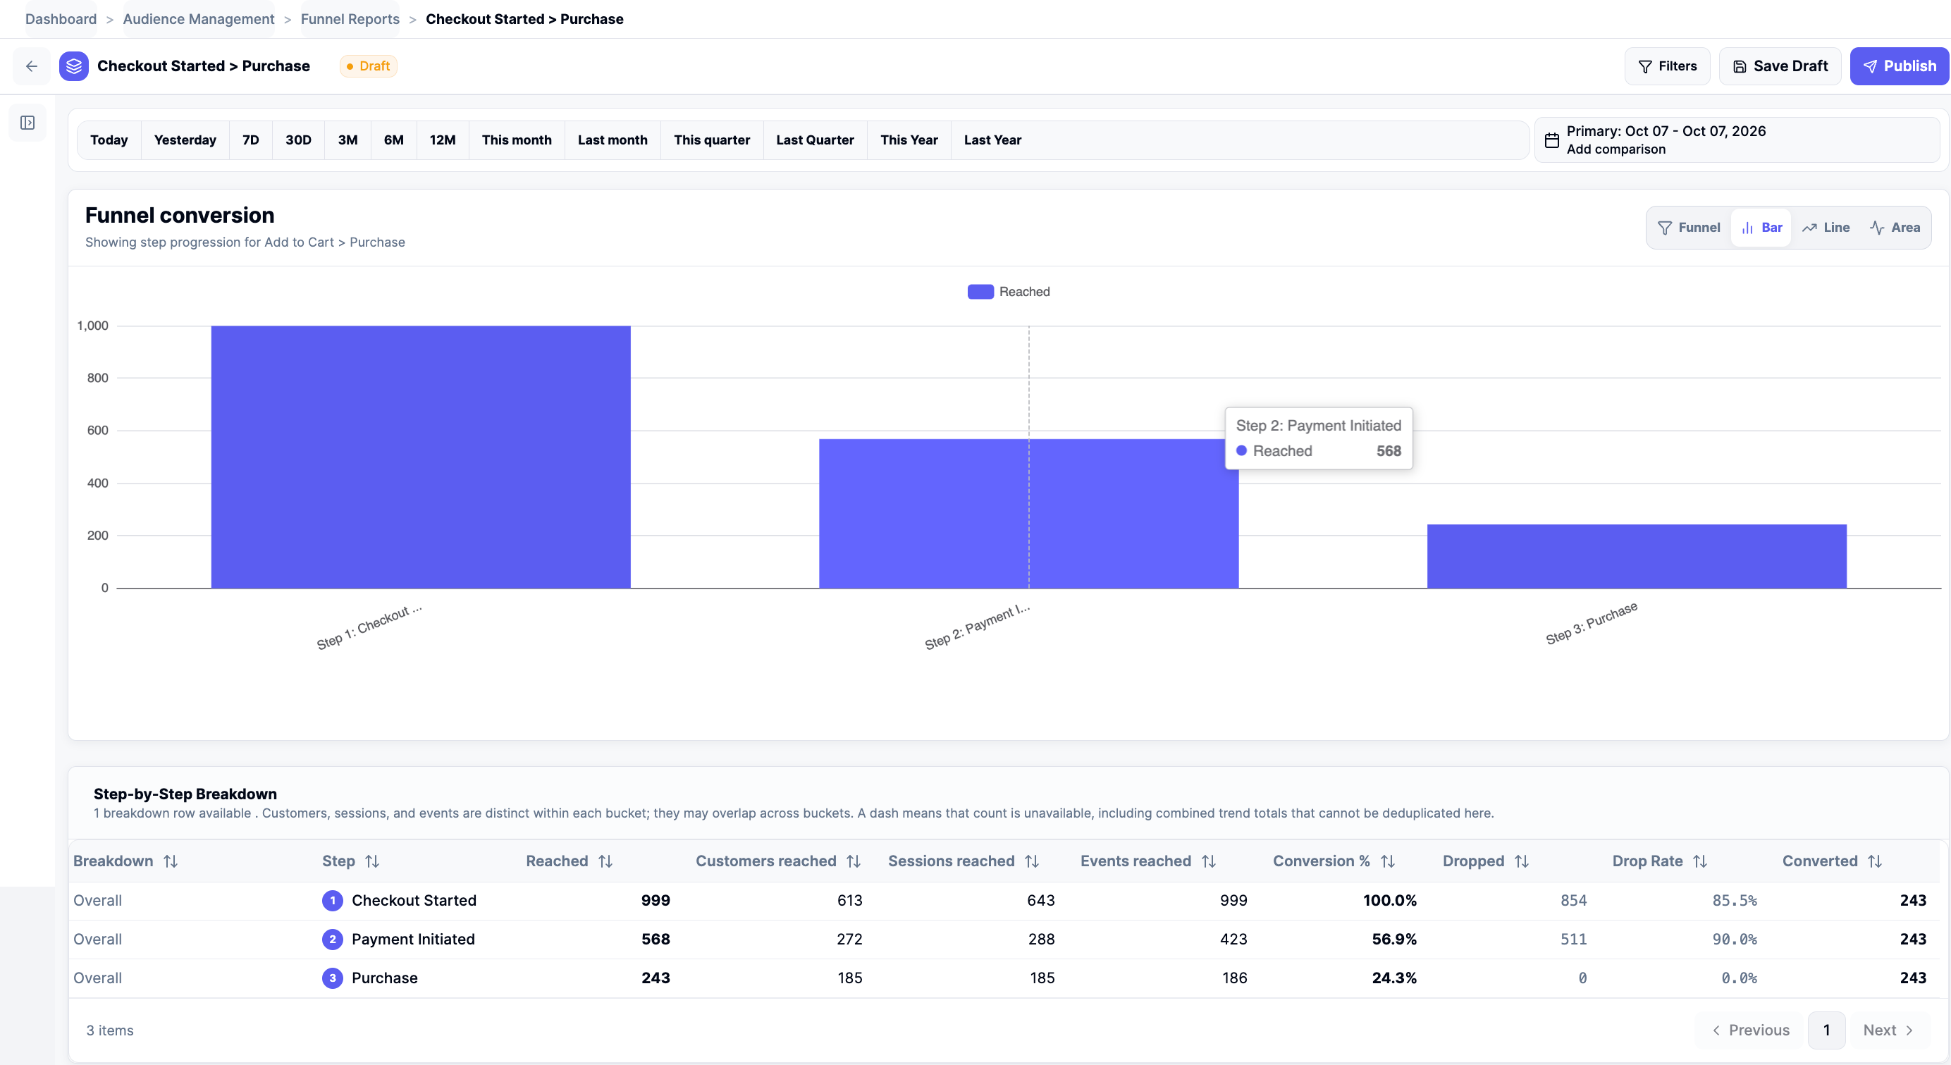Click the calendar icon beside the date range
1951x1065 pixels.
[1552, 140]
